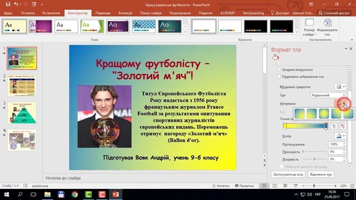Click the УКР language indicator in taskbar
This screenshot has height=200, width=356.
(x=318, y=194)
